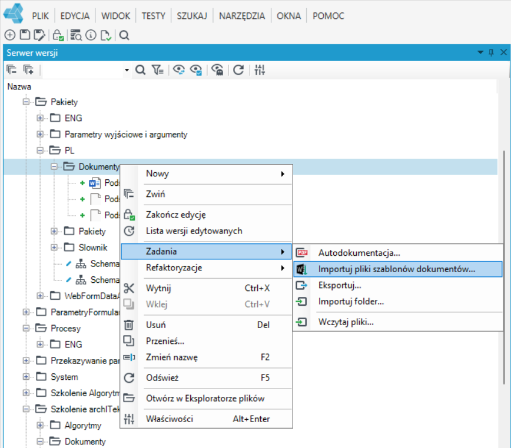Click Otwórz w Eksploratorze plików
Screen dimensions: 511x448
[206, 399]
